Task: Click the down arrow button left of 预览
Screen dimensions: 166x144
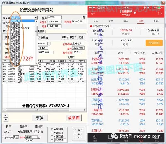Action: (6, 120)
